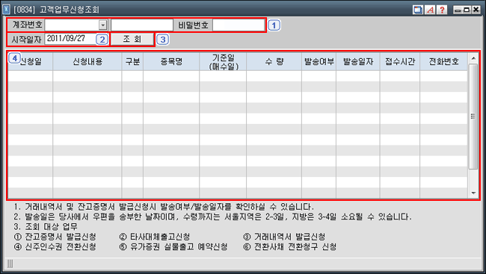
Task: Click the 발송여부 column header
Action: pos(319,62)
